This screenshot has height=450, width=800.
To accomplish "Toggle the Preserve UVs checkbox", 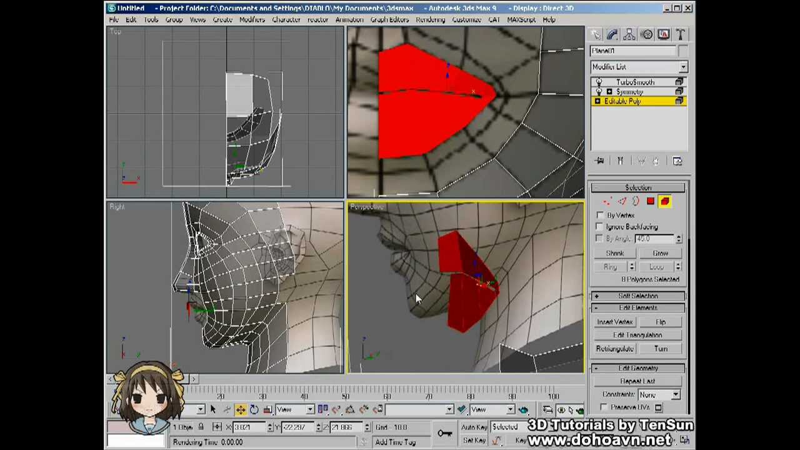I will click(x=604, y=407).
